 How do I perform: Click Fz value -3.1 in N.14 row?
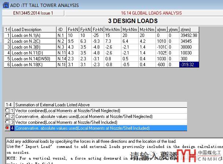pos(98,59)
